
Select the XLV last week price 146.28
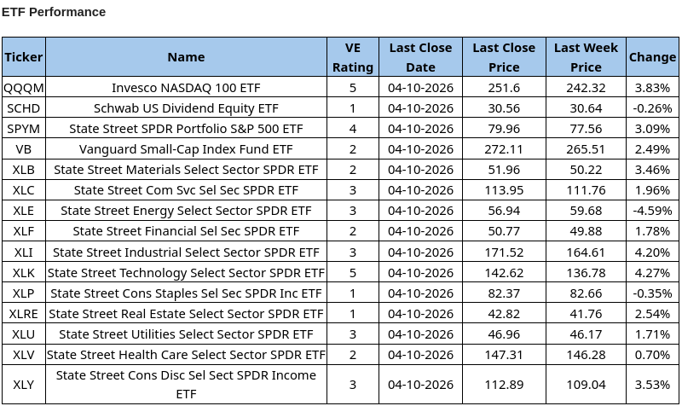(586, 355)
